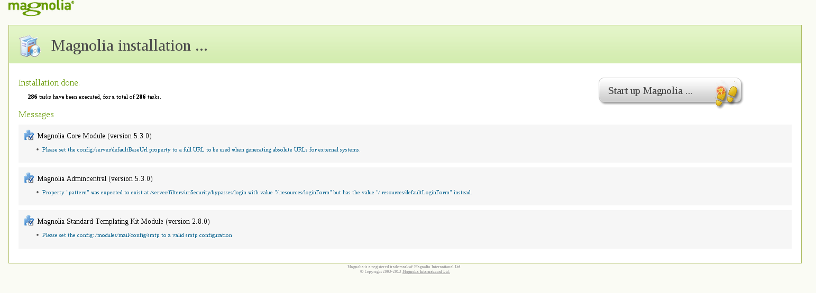This screenshot has height=293, width=816.
Task: Click the Magnolia logo at top
Action: click(41, 7)
